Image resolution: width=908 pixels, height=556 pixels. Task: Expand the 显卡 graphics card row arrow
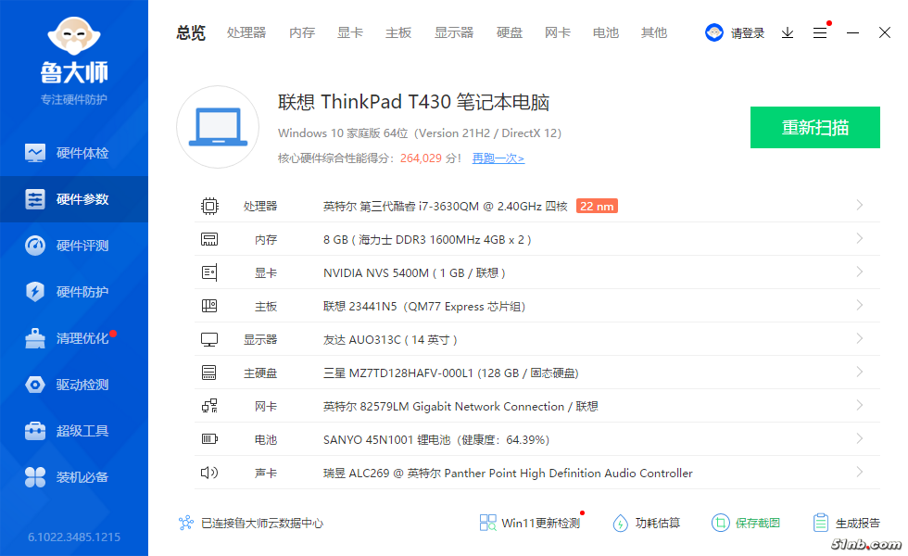[860, 272]
